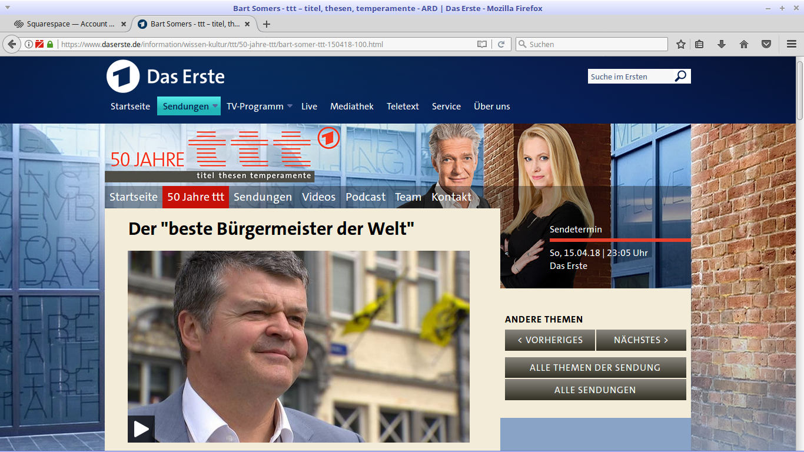
Task: Play the Bart Somers video
Action: pyautogui.click(x=141, y=429)
